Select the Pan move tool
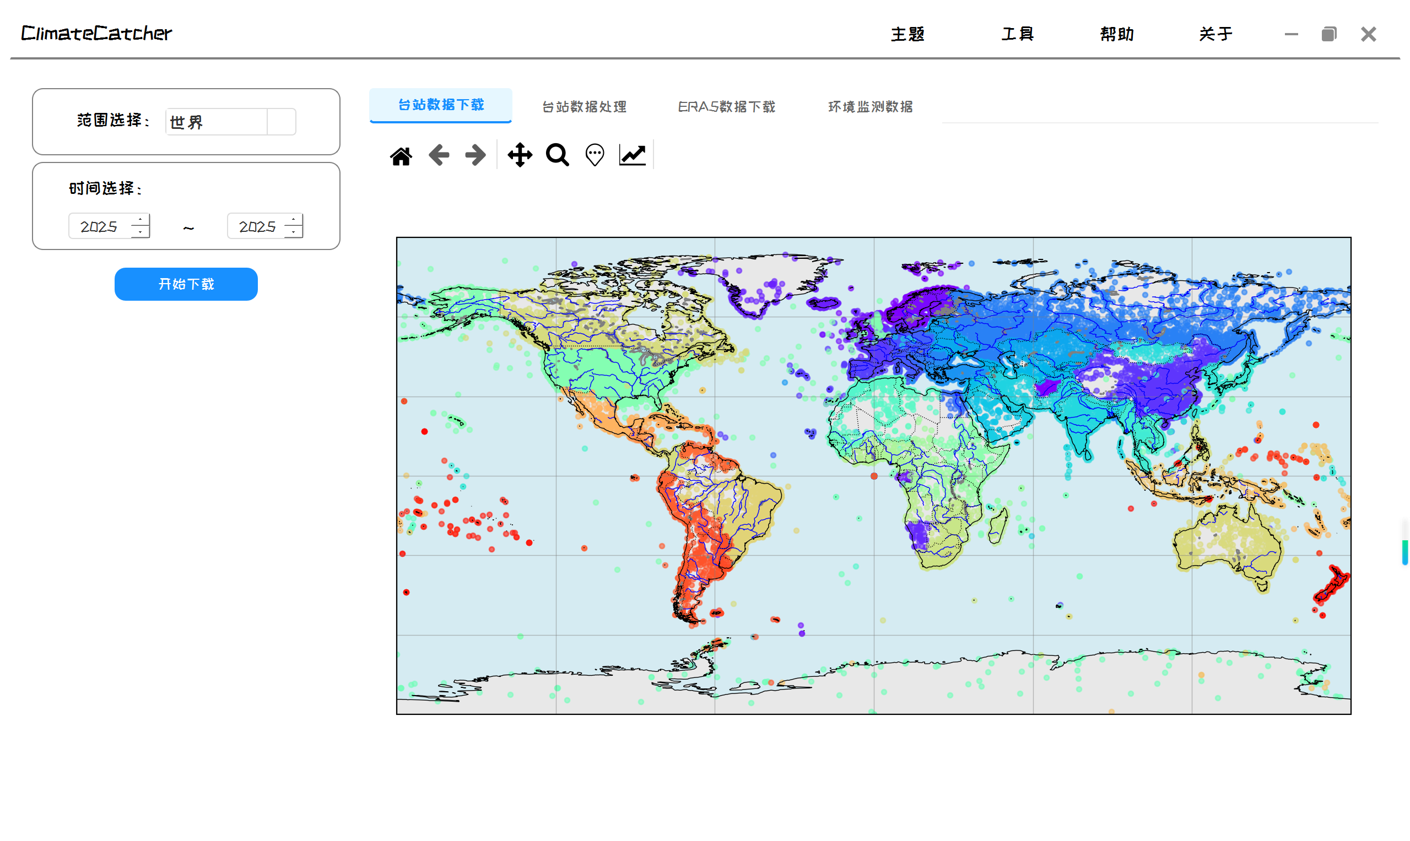This screenshot has height=841, width=1410. pos(520,155)
